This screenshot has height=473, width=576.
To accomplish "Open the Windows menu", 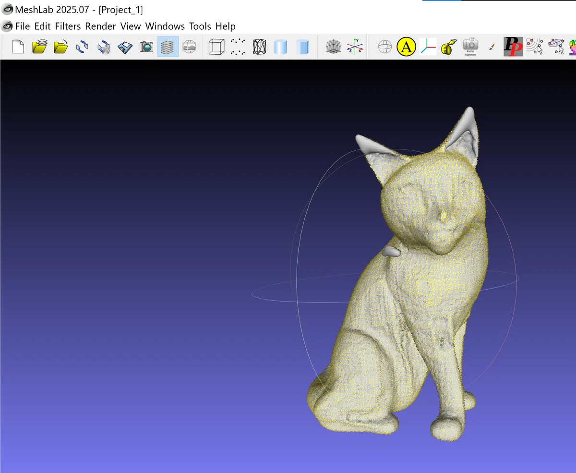I will [x=165, y=26].
